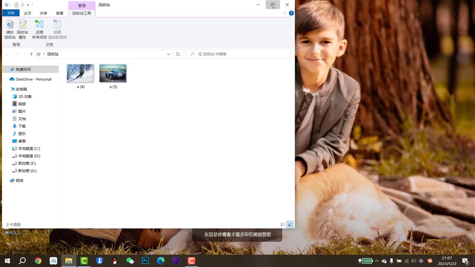The height and width of the screenshot is (267, 475).
Task: Select 本地磁盘 (C:) in navigation pane
Action: 29,148
